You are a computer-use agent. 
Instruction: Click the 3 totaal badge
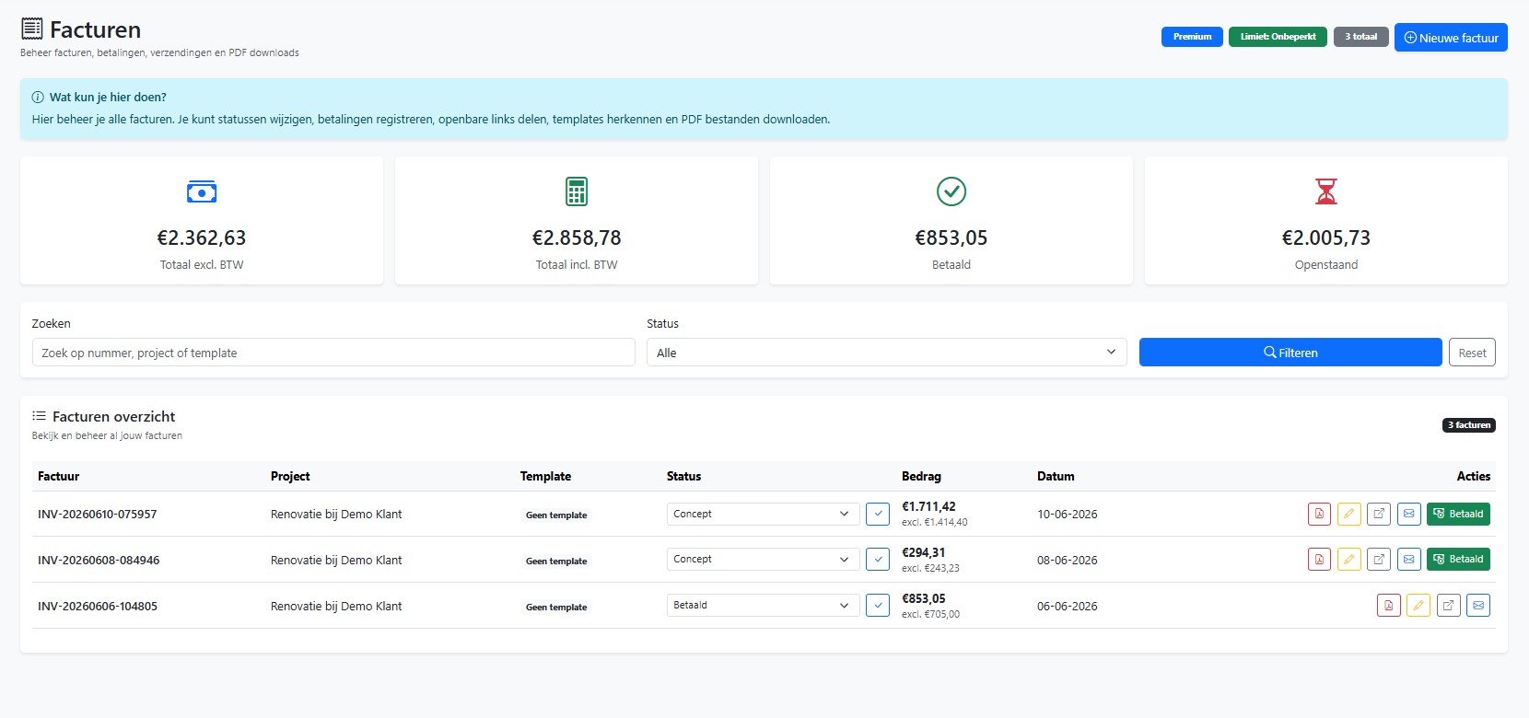pyautogui.click(x=1361, y=37)
